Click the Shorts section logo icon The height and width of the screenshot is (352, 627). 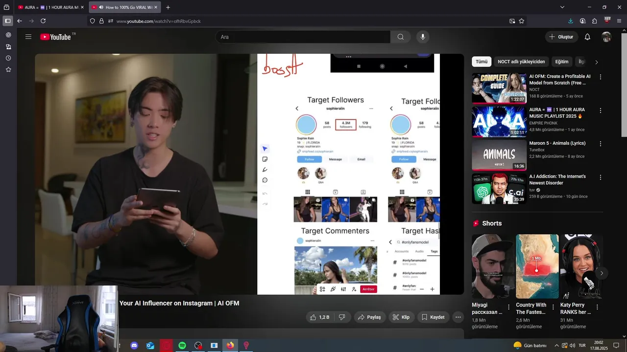(x=476, y=223)
